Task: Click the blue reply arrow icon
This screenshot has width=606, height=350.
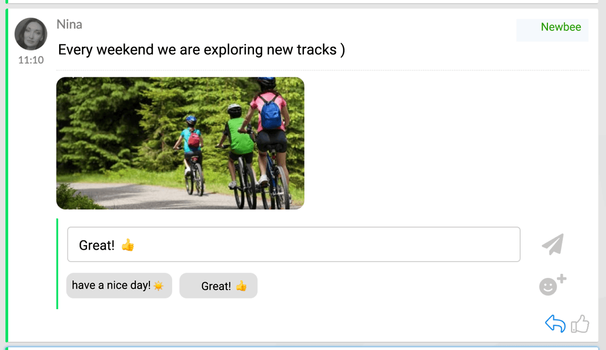Action: point(555,324)
